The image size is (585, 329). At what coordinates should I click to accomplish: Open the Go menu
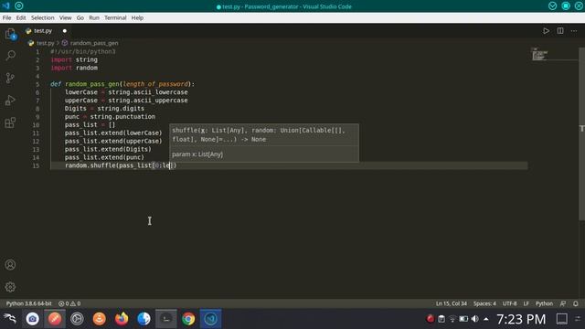[x=80, y=17]
